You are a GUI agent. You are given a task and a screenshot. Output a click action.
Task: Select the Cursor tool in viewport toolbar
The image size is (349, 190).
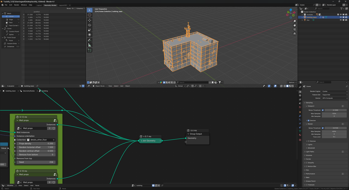click(90, 15)
